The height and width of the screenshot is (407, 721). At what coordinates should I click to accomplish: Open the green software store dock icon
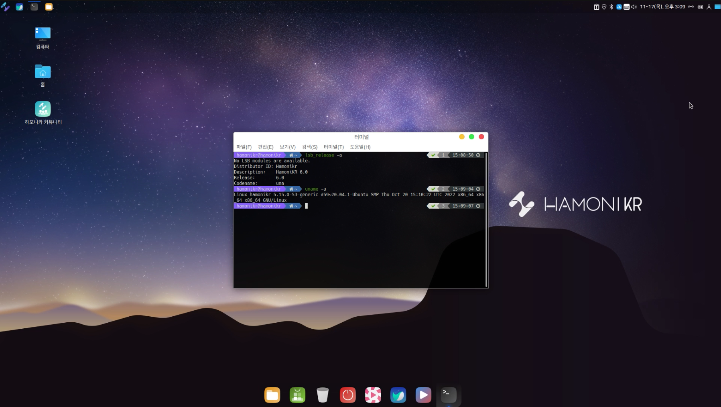[297, 395]
